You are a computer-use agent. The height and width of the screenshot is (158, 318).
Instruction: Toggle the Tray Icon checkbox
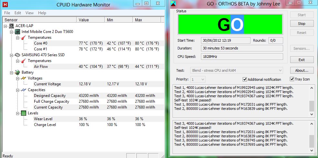(x=292, y=79)
